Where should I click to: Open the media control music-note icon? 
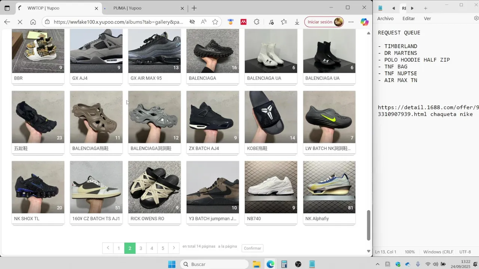271,22
